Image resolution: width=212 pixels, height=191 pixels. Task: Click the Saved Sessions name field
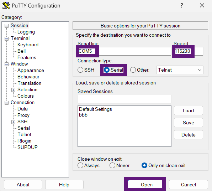point(124,99)
